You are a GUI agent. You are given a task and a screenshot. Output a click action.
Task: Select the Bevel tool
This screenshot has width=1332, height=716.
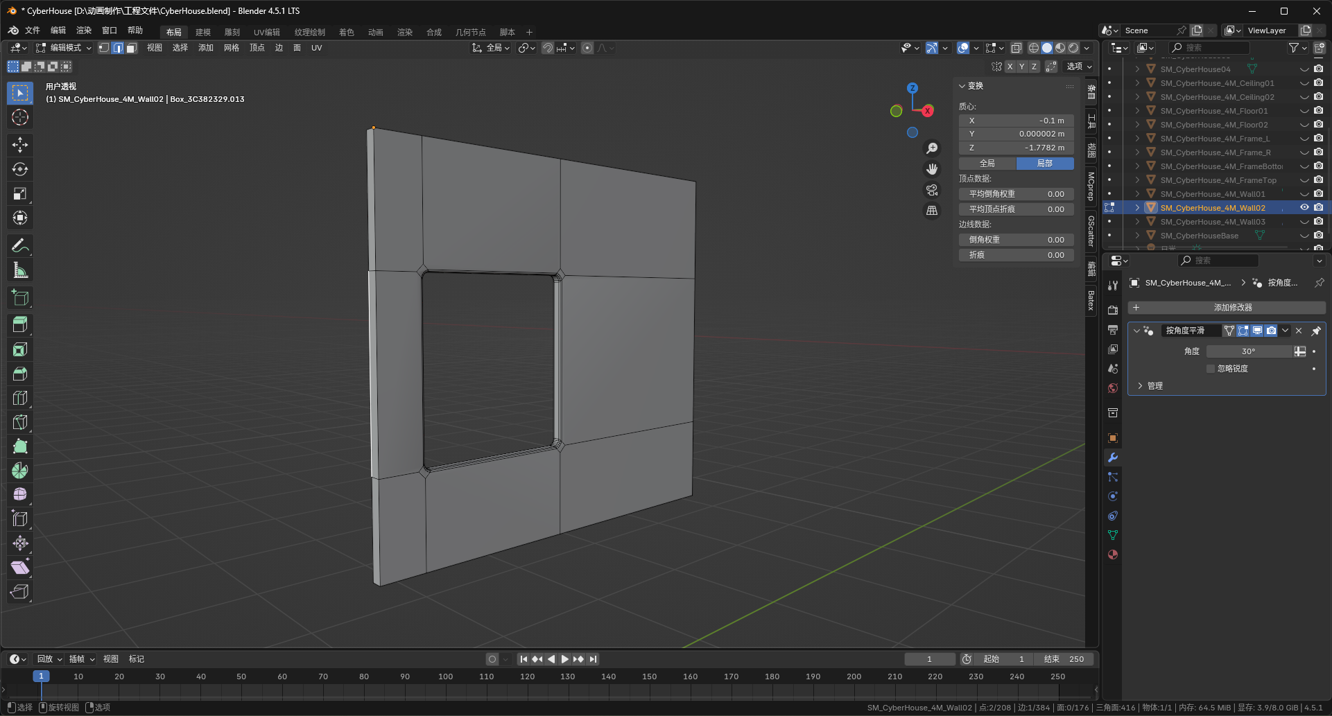20,374
